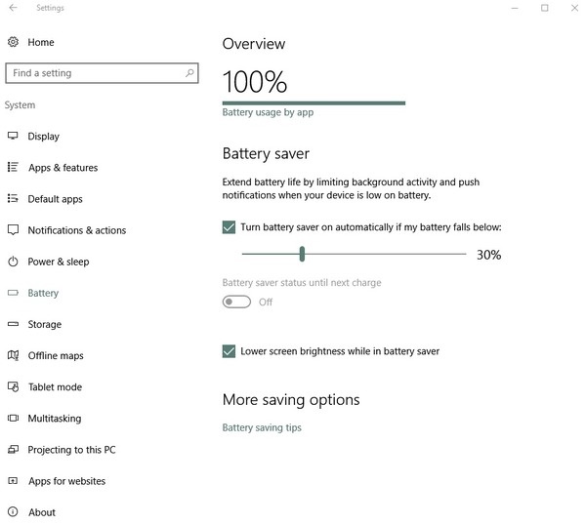Click the Offline maps map icon
The height and width of the screenshot is (525, 586).
point(13,355)
